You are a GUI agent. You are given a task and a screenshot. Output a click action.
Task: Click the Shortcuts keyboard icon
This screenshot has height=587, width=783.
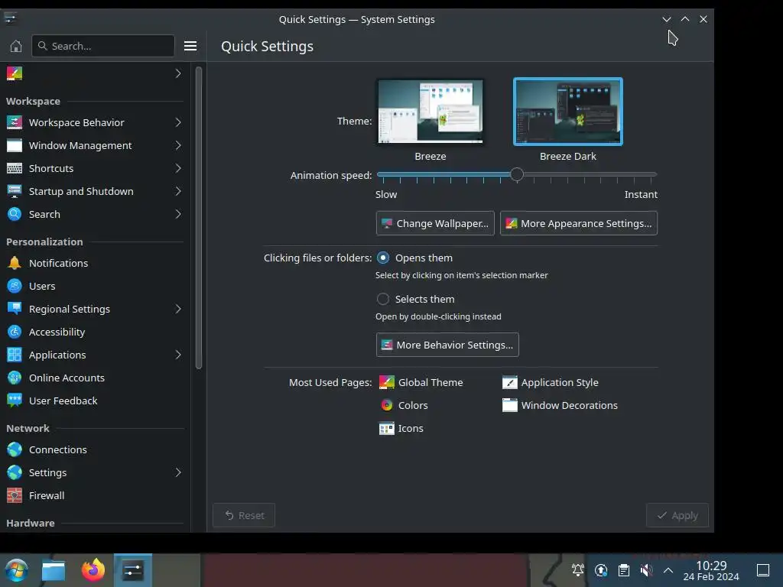pos(15,168)
